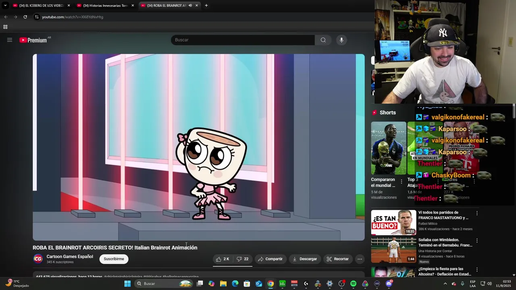Go forward in browser history
The width and height of the screenshot is (516, 290).
coord(15,17)
